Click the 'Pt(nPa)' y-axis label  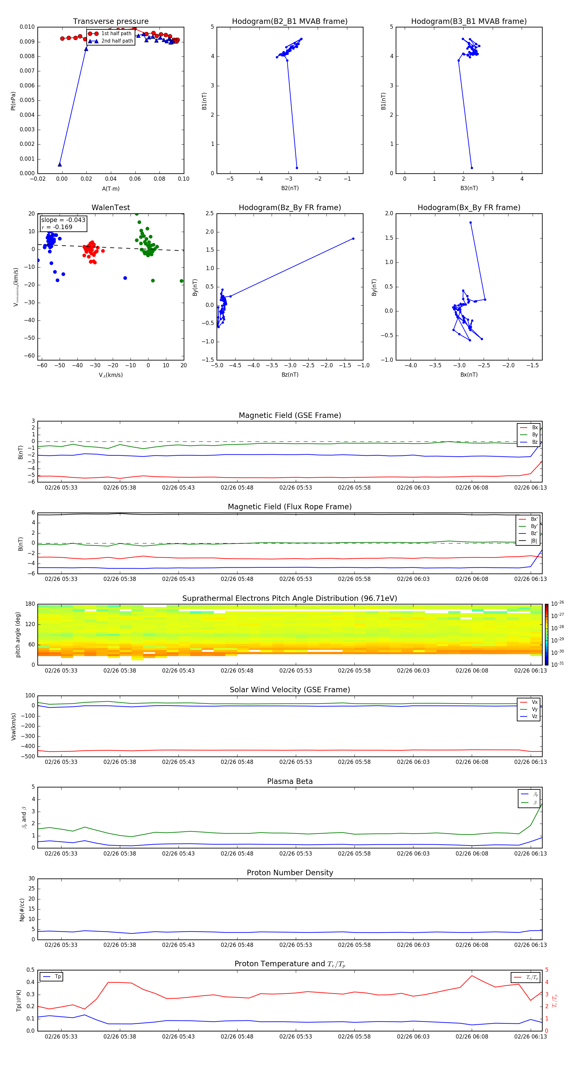coord(13,100)
